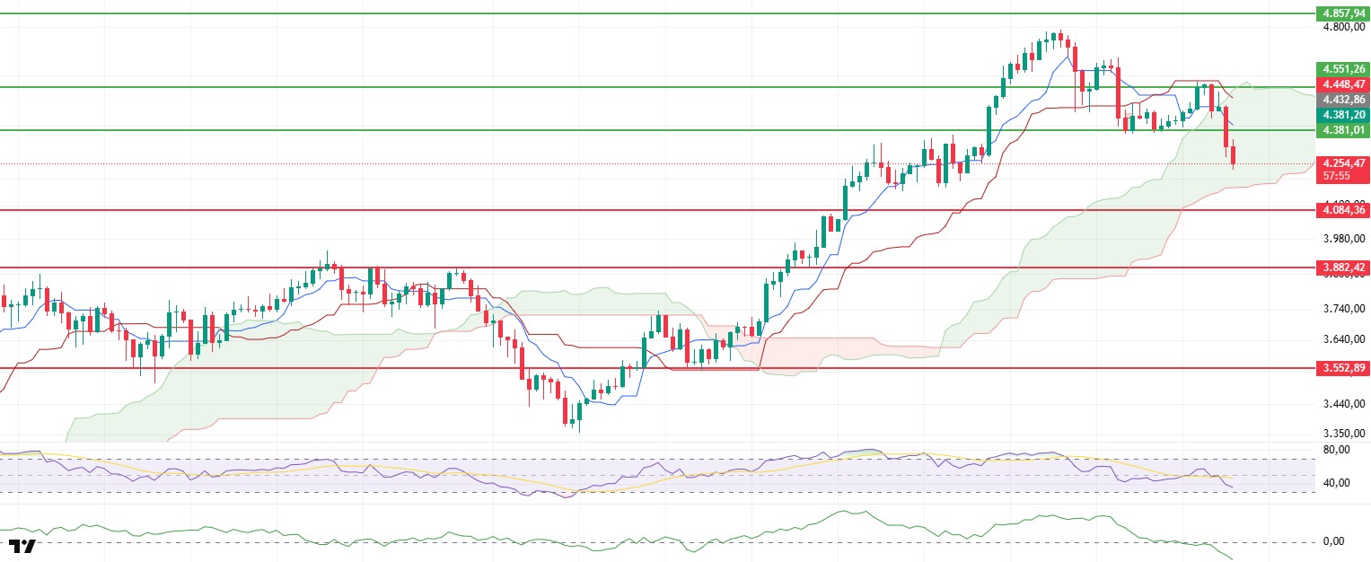This screenshot has height=562, width=1371.
Task: Click the 3.440,00 price axis value
Action: pyautogui.click(x=1344, y=405)
